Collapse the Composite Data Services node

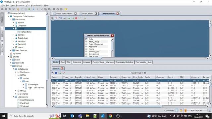click(9, 16)
